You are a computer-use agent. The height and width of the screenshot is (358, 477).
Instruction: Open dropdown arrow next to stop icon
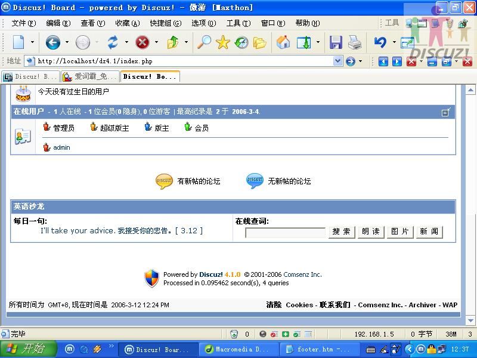(156, 42)
